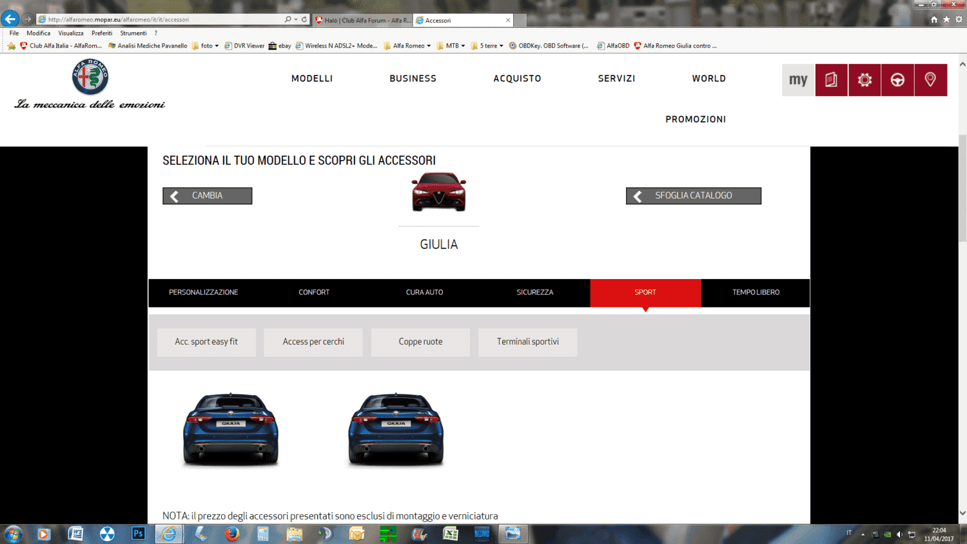Select the red Giulia model thumbnail
Viewport: 967px width, 544px height.
439,191
